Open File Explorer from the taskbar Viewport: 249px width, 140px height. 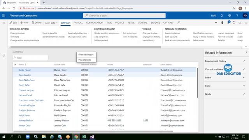[44, 136]
